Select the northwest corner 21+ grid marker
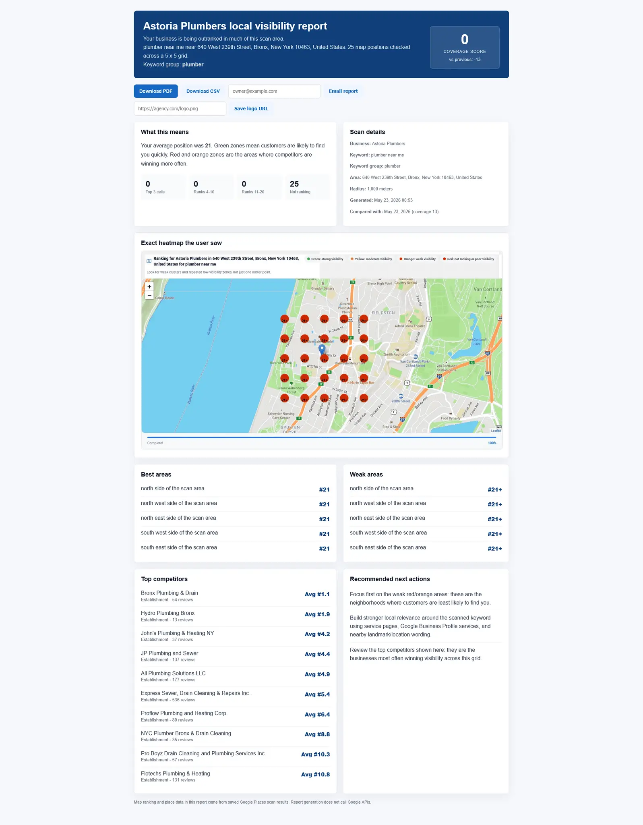This screenshot has width=643, height=825. pos(285,319)
